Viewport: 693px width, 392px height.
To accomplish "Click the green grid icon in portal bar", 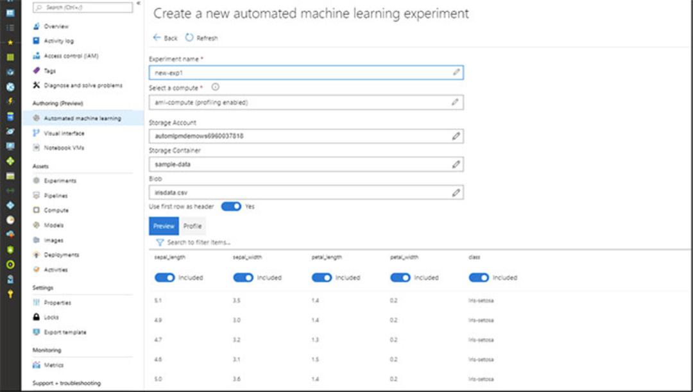I will pos(10,57).
